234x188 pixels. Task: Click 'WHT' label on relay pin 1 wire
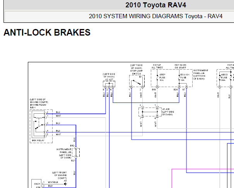point(58,116)
